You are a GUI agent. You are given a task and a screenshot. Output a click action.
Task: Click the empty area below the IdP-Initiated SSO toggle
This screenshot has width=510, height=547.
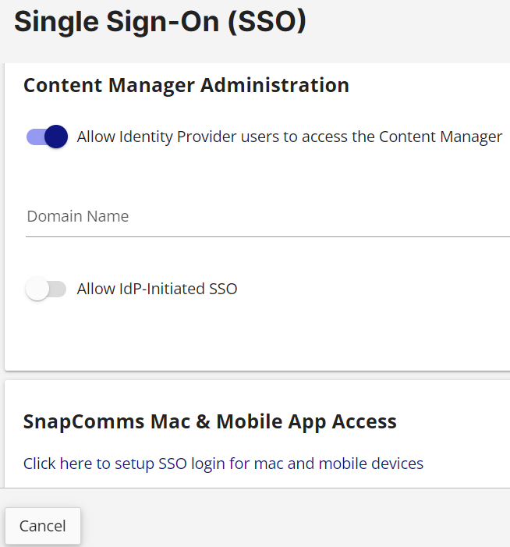coord(257,335)
